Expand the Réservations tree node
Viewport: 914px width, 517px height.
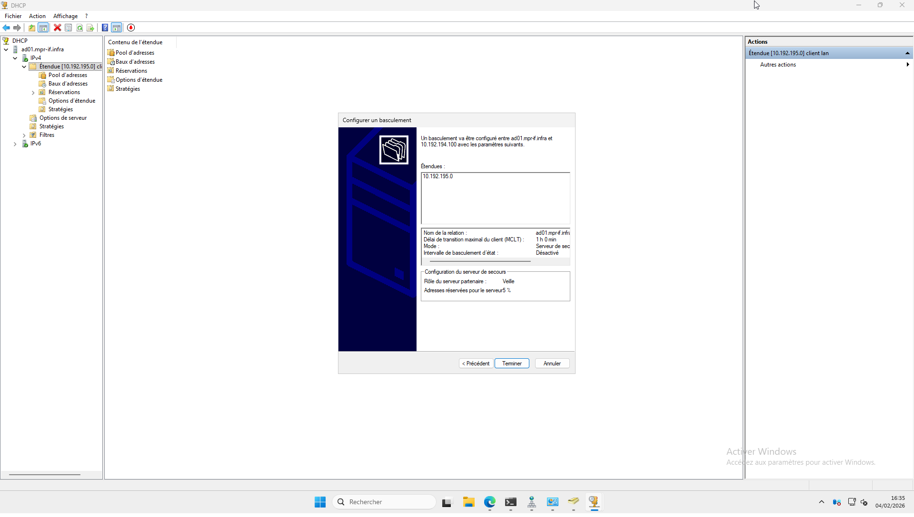[33, 93]
